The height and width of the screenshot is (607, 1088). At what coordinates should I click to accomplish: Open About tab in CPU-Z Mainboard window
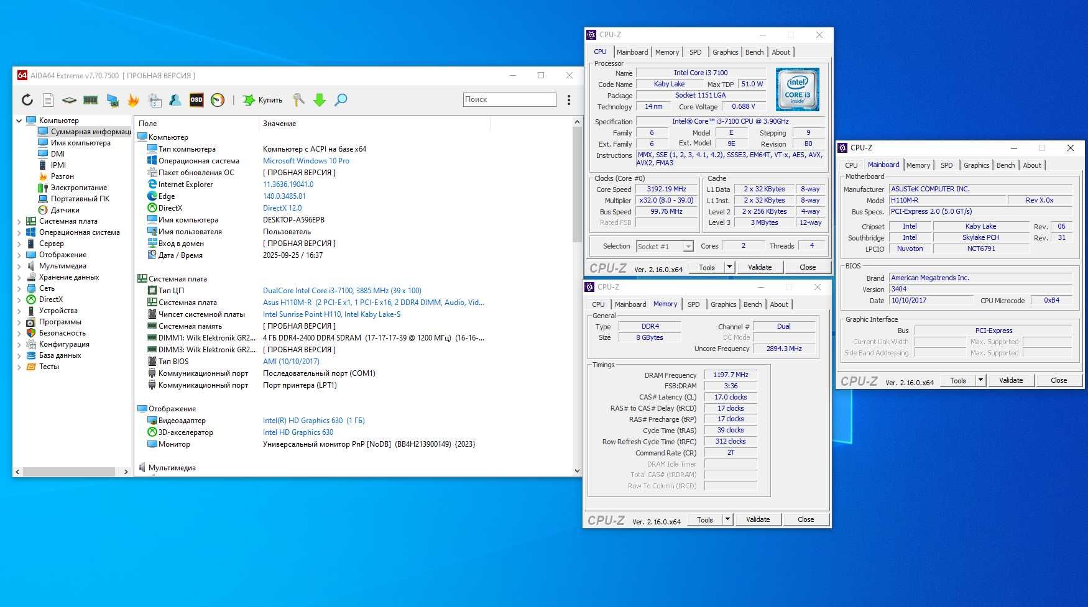(x=1032, y=165)
